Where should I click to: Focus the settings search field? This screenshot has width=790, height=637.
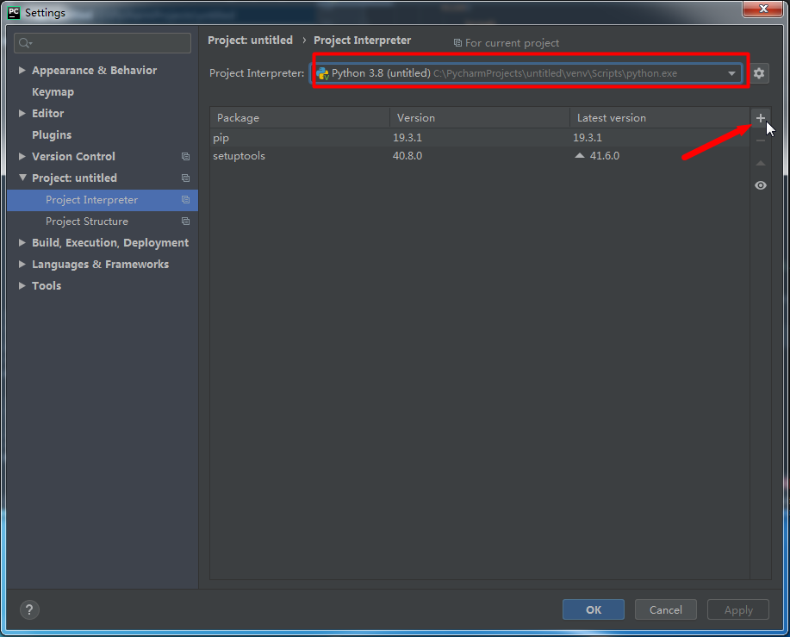(103, 43)
